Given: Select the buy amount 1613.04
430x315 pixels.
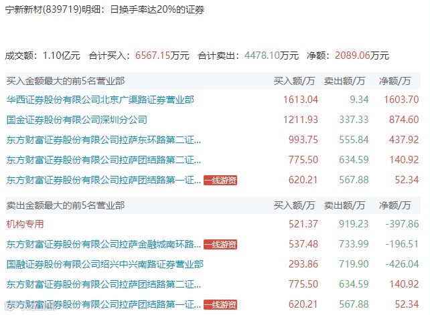Looking at the screenshot, I should (x=301, y=100).
